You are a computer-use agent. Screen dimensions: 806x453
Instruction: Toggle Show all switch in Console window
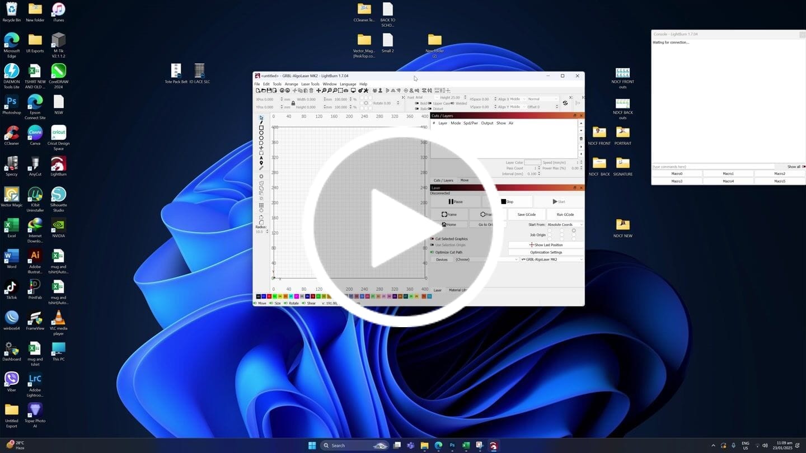coord(804,167)
